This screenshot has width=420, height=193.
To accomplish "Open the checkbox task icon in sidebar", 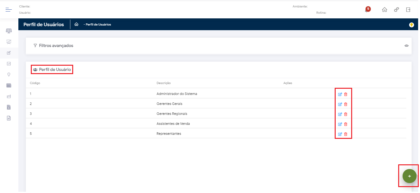I will click(9, 64).
